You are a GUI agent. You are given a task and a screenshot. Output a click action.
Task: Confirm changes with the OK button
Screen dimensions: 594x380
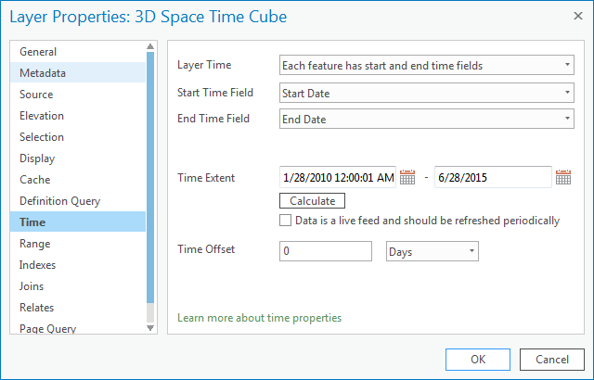coord(477,359)
